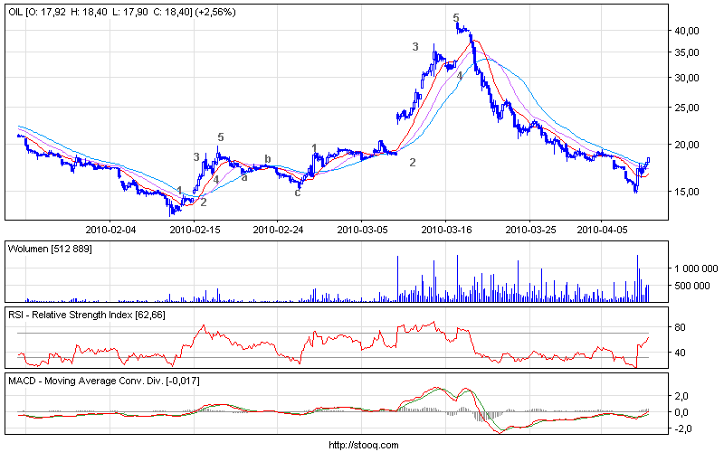The width and height of the screenshot is (724, 452).
Task: Click the 25,00 price axis label
Action: 688,108
